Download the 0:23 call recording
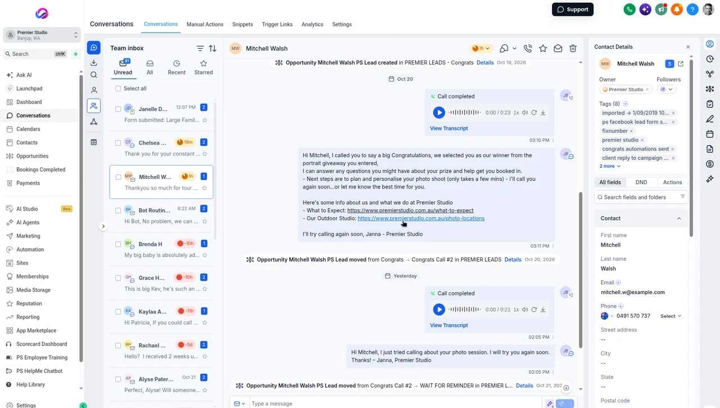The width and height of the screenshot is (720, 408). coord(543,113)
